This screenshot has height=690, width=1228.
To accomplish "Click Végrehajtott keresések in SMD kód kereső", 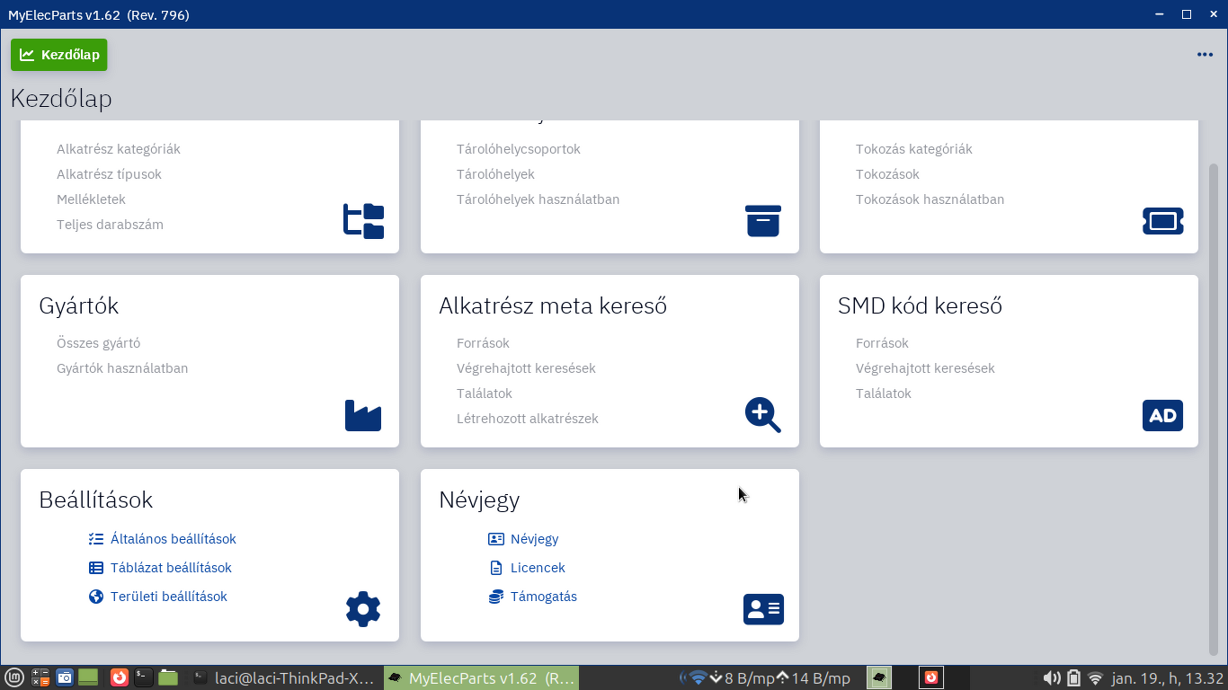I will [925, 368].
